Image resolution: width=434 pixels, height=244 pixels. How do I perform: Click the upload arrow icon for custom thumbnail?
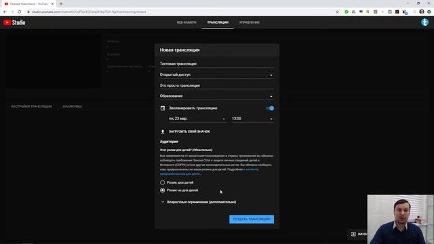pyautogui.click(x=163, y=131)
